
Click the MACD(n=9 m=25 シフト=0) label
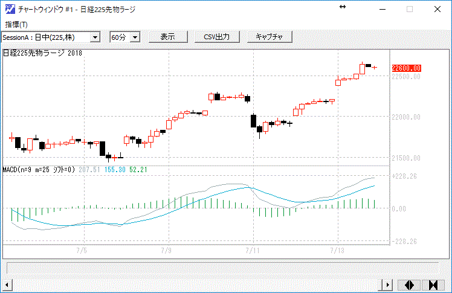(39, 170)
